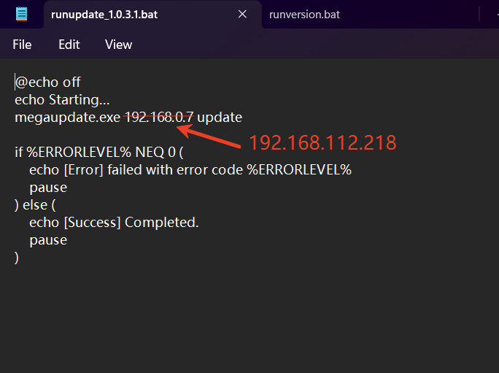Click the red 192.168.112.218 annotation
Image resolution: width=499 pixels, height=373 pixels.
[322, 142]
